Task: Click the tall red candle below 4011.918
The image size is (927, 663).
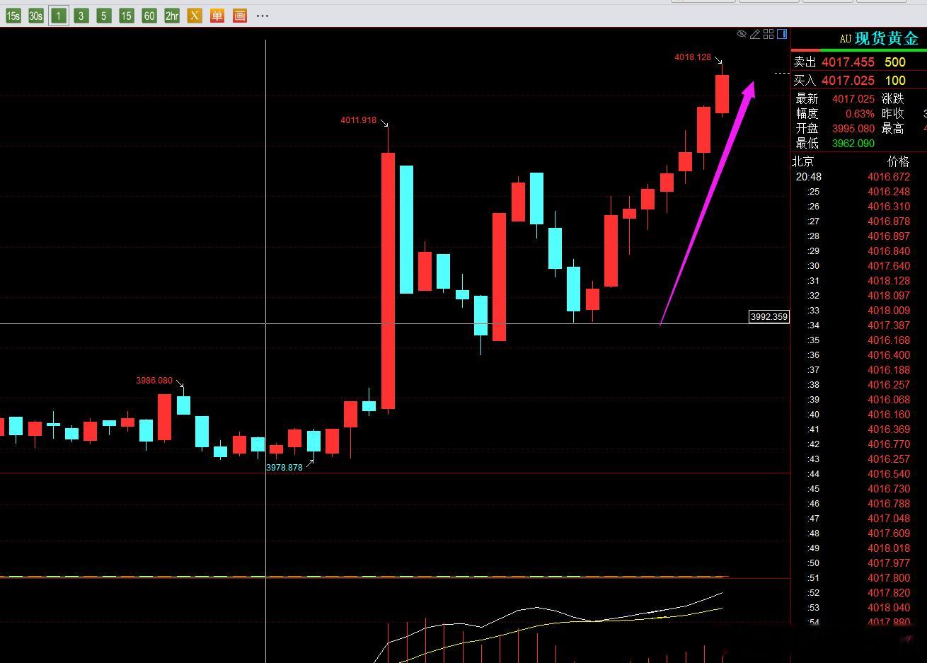Action: 388,281
